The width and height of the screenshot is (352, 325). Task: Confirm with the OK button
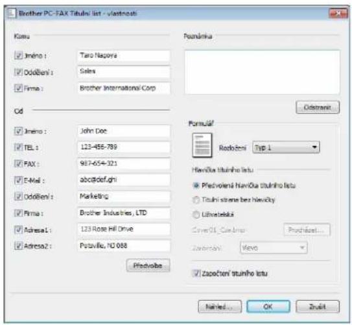pos(268,307)
